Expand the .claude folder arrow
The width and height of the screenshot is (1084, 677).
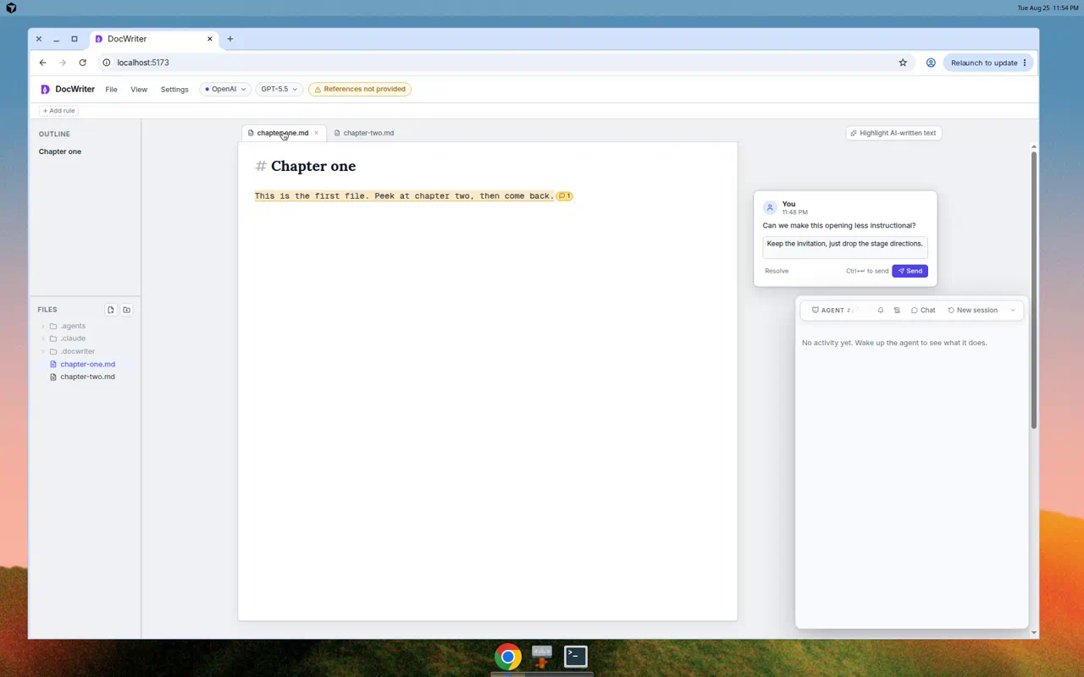[43, 338]
